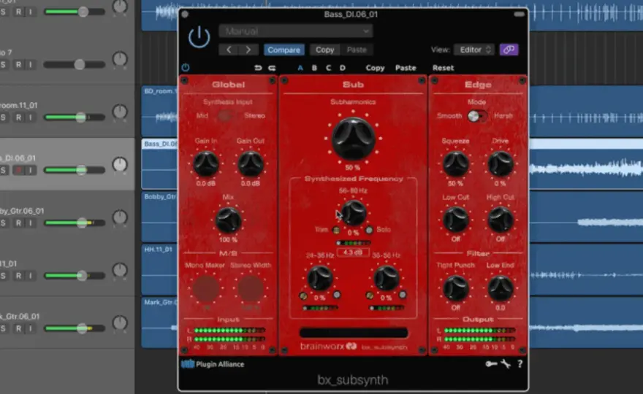Viewport: 643px width, 394px height.
Task: Click the High Cut knob
Action: coord(500,220)
